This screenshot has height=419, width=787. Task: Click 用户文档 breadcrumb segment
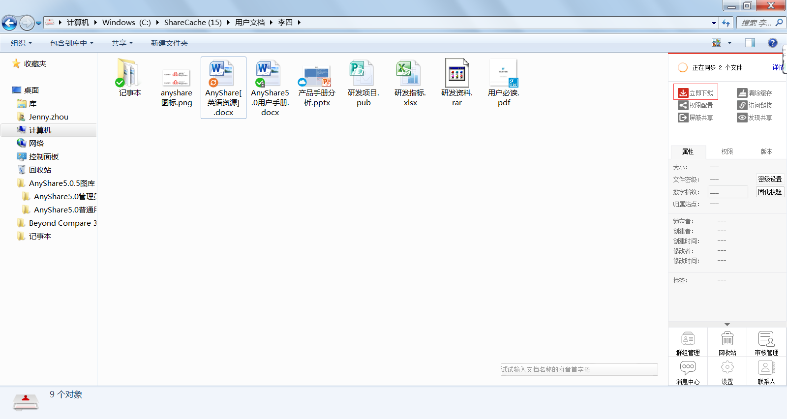point(249,22)
